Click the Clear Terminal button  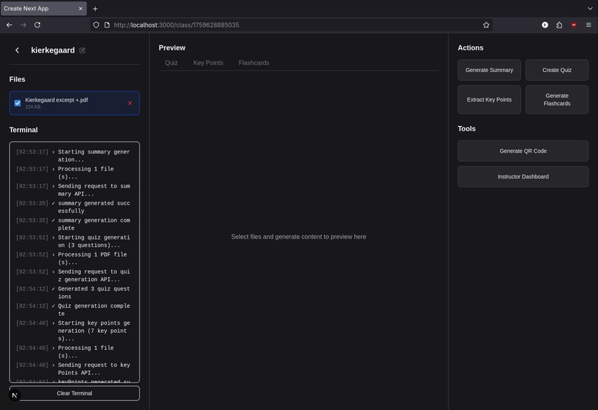pyautogui.click(x=74, y=393)
